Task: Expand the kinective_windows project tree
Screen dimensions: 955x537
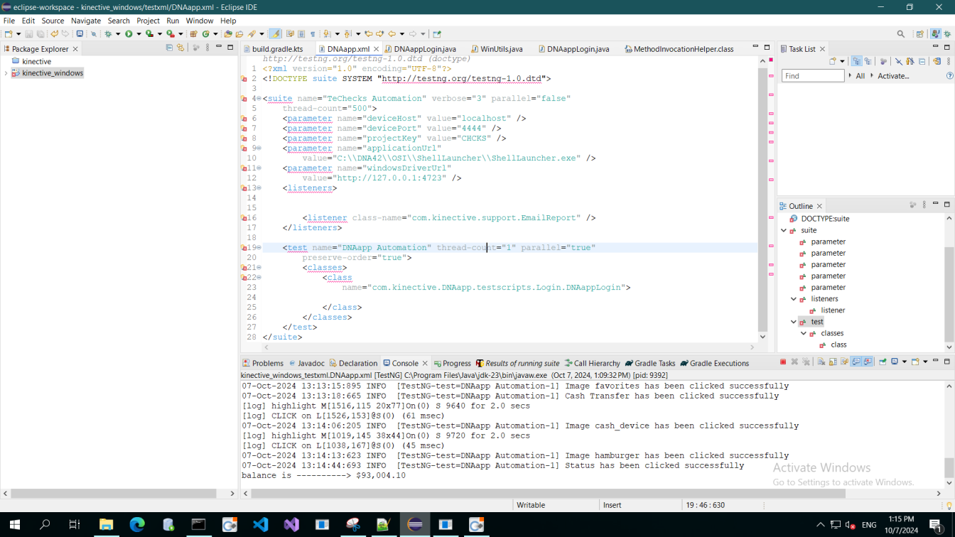Action: [6, 73]
